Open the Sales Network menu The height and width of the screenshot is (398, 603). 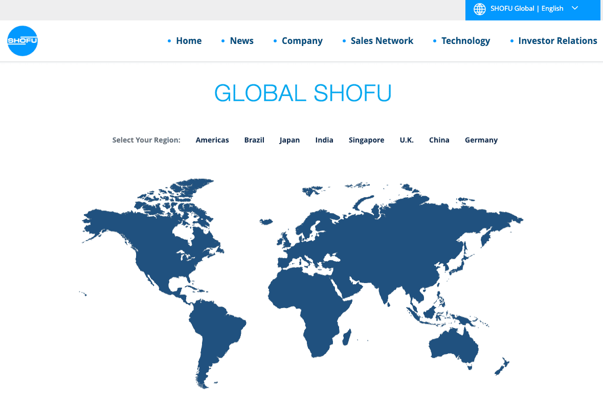tap(382, 41)
